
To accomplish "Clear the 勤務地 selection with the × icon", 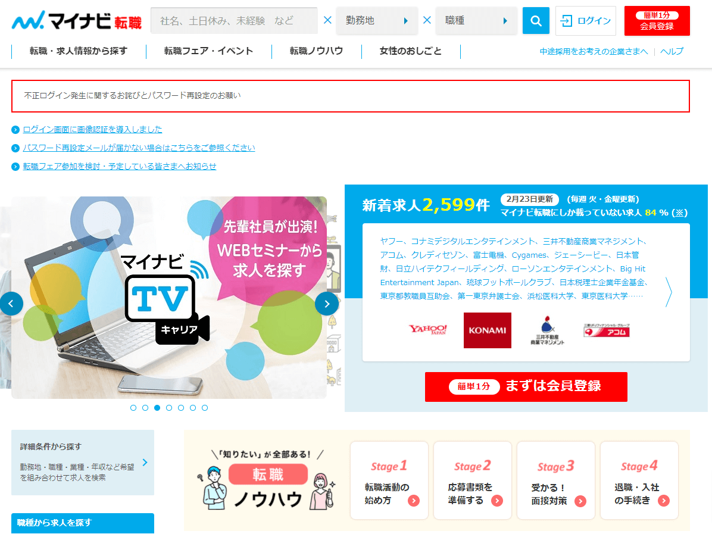I will [x=427, y=20].
